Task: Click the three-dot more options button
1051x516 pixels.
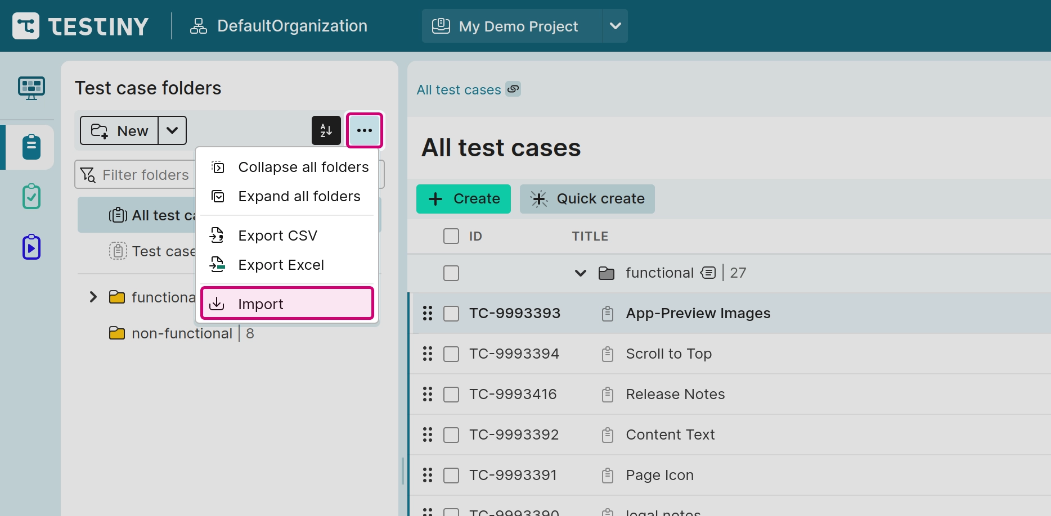Action: coord(365,130)
